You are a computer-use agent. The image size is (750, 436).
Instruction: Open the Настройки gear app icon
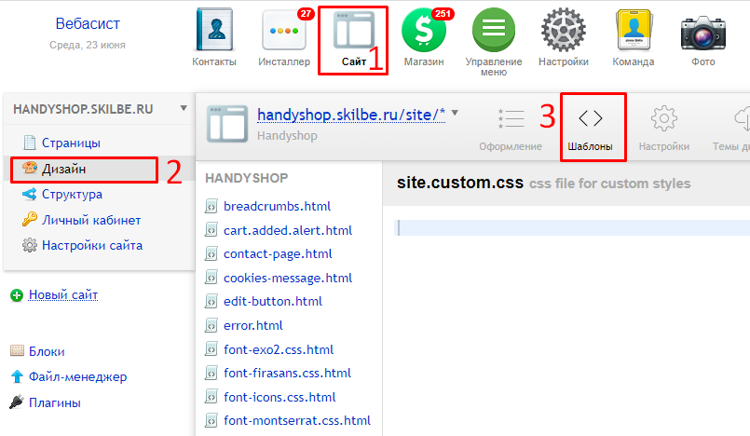coord(564,34)
